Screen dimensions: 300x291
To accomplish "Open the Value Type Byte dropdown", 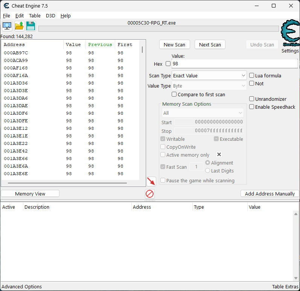I will (x=209, y=86).
